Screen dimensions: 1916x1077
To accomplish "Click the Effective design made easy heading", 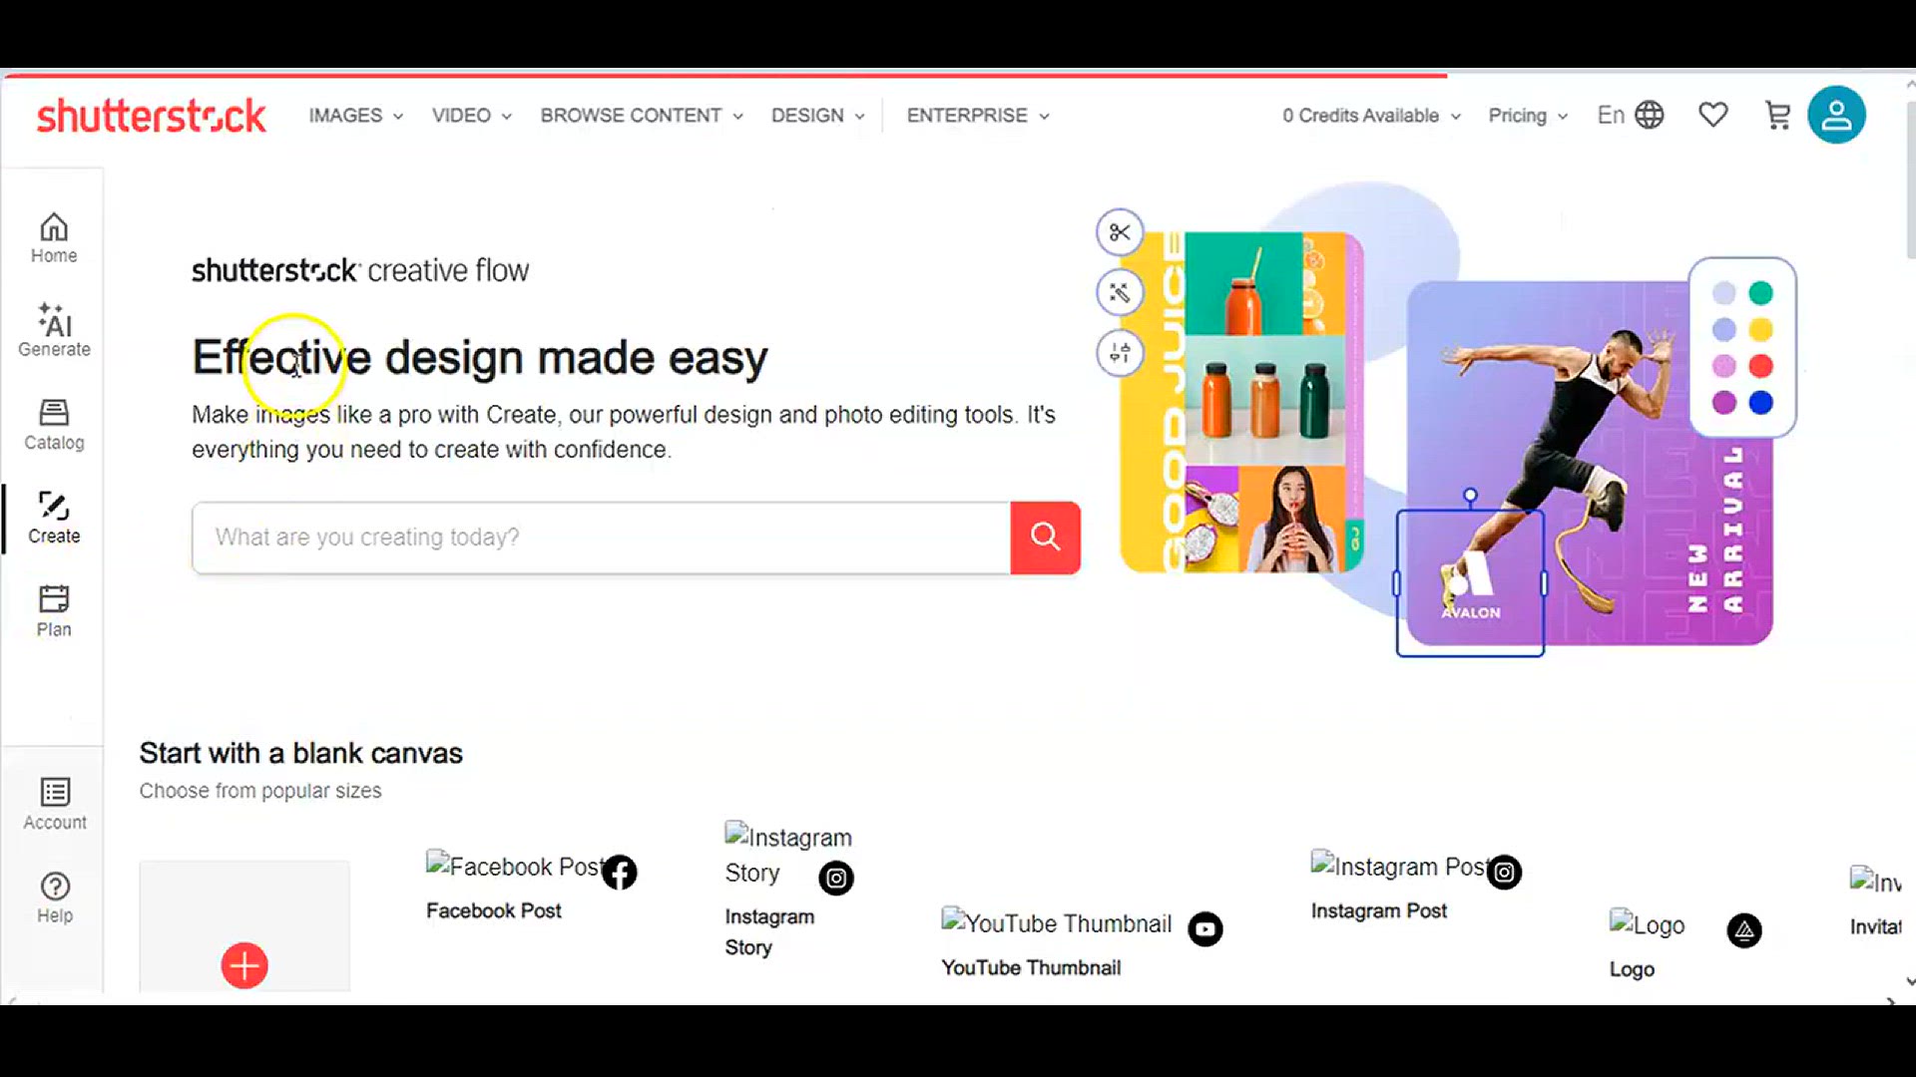I will (480, 357).
